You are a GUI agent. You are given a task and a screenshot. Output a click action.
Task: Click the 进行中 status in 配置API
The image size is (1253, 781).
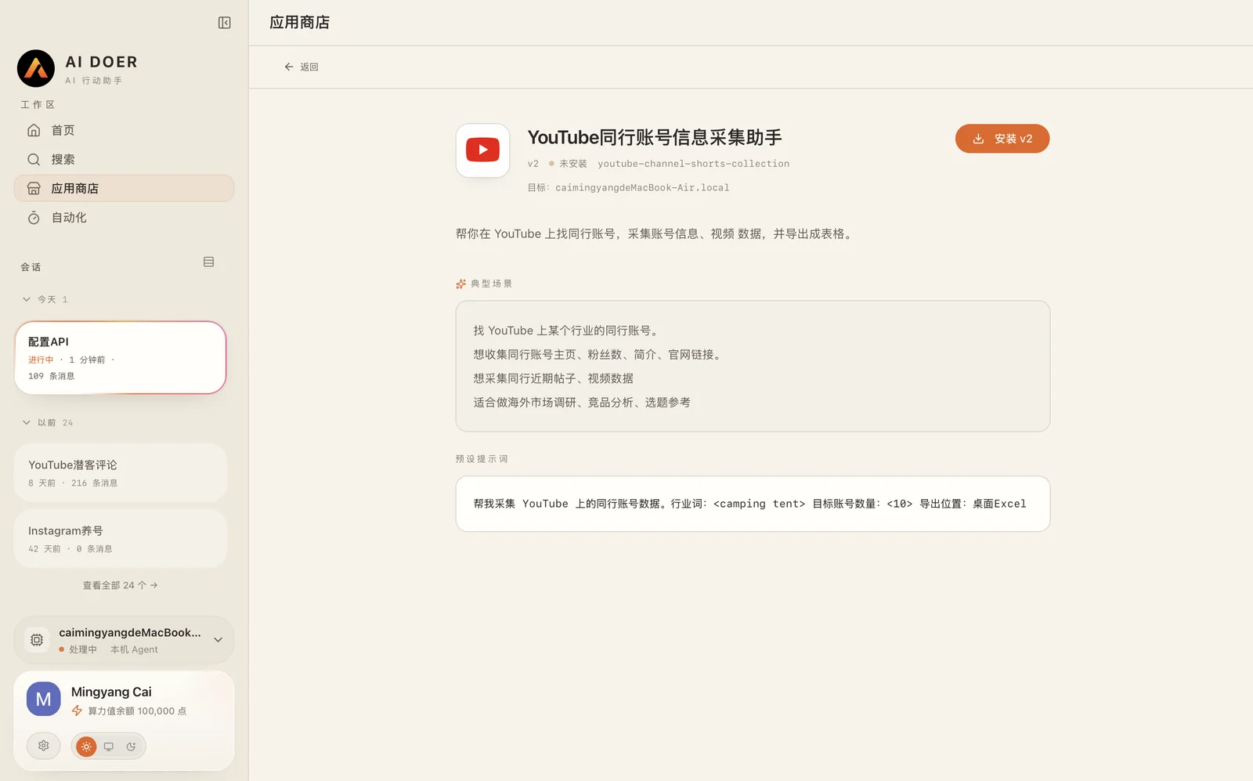pyautogui.click(x=41, y=360)
